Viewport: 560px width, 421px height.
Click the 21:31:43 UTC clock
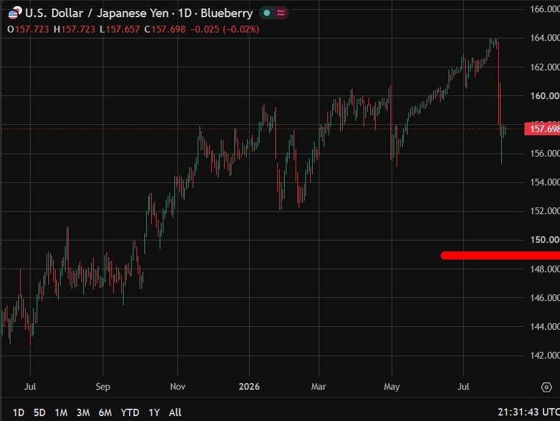pyautogui.click(x=529, y=412)
